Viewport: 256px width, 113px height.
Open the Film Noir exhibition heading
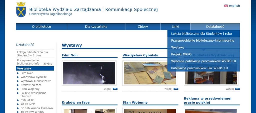click(70, 55)
